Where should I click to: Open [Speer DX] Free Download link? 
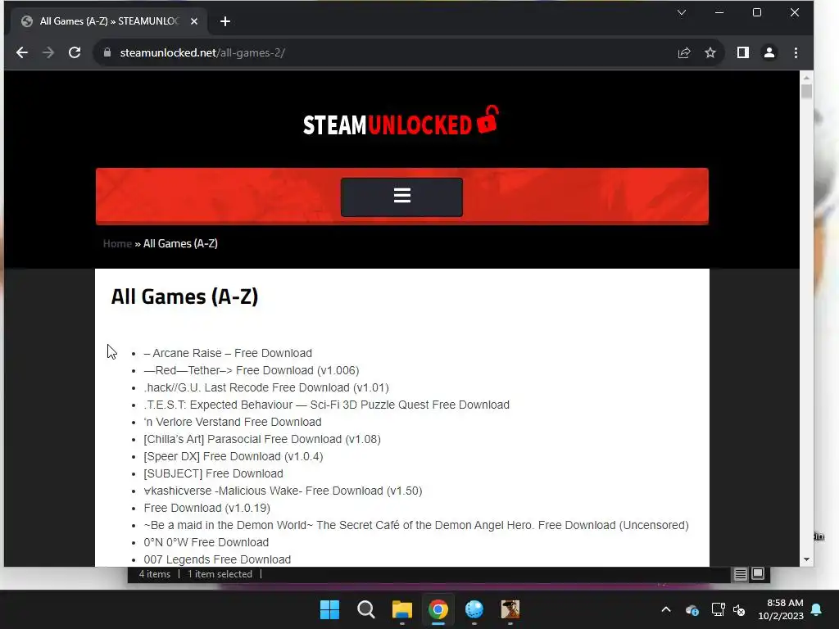point(234,456)
